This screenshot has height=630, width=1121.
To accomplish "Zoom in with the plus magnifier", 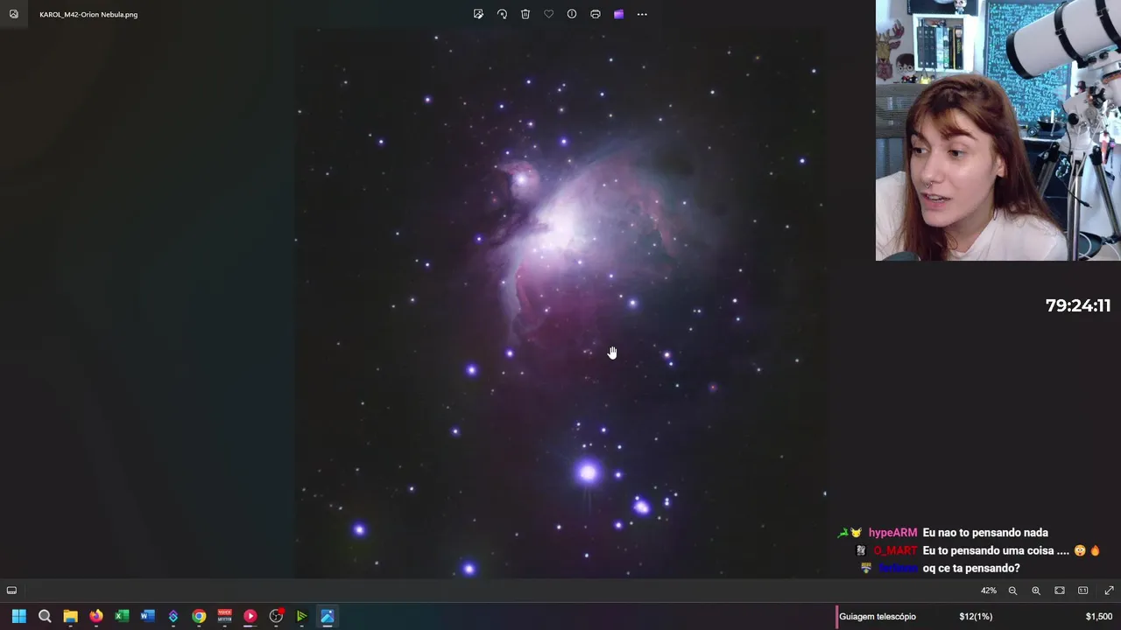I will click(1036, 591).
